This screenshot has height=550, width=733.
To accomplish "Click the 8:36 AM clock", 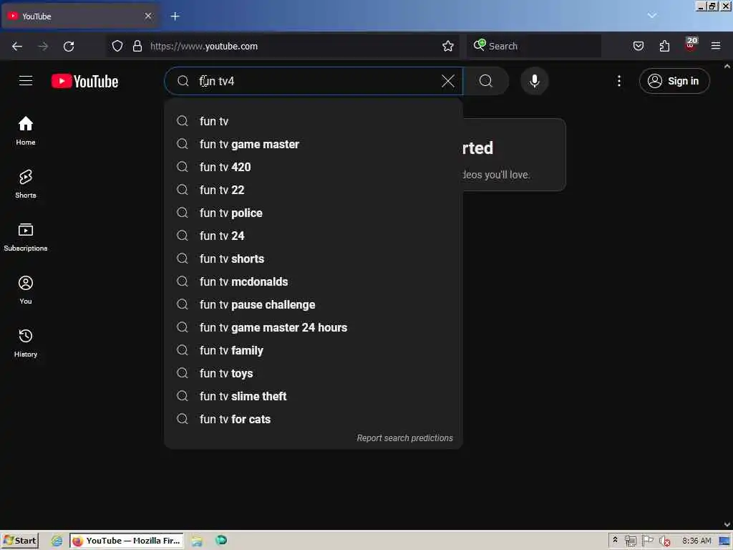I will (x=696, y=541).
